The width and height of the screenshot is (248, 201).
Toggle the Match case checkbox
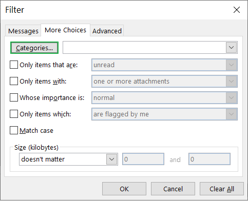[14, 130]
